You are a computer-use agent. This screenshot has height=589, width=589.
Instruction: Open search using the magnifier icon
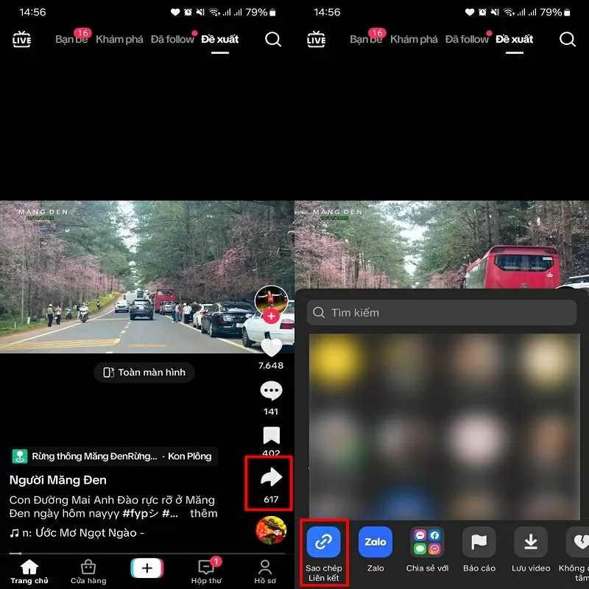[272, 40]
